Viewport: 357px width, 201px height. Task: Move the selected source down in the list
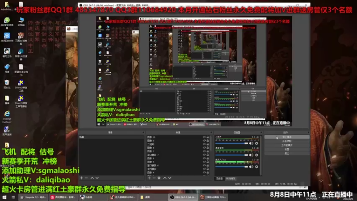click(170, 178)
